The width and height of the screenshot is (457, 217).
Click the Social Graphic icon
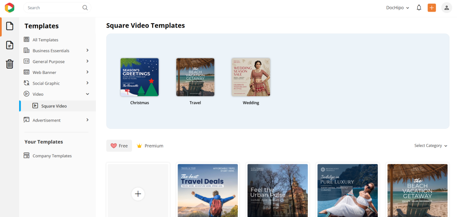pyautogui.click(x=26, y=83)
